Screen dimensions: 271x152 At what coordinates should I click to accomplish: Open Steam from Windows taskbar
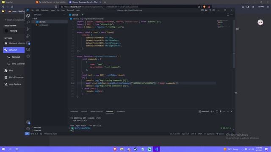(x=135, y=149)
